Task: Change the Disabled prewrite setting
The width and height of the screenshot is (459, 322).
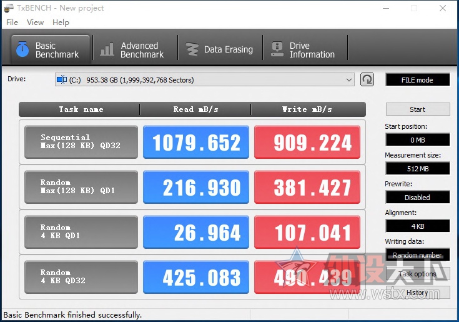Action: (x=418, y=197)
